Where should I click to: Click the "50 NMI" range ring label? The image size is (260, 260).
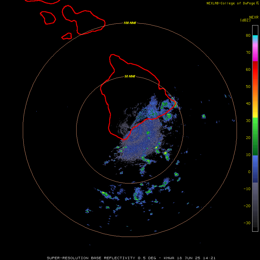[130, 77]
